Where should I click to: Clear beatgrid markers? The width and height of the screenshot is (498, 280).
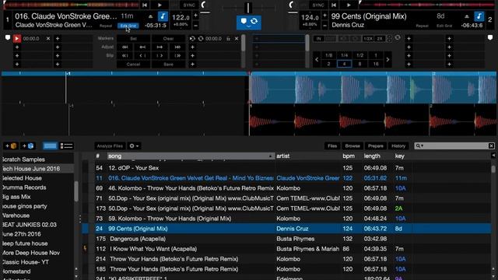[168, 38]
